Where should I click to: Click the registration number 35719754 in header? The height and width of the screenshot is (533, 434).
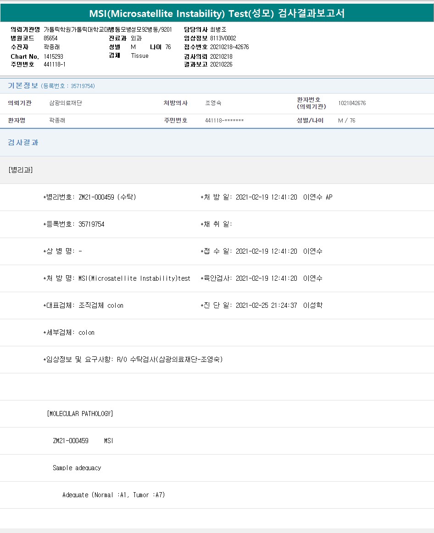(x=83, y=86)
